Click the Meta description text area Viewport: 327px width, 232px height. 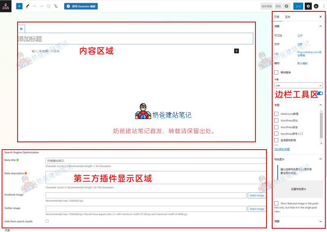[x=156, y=177]
